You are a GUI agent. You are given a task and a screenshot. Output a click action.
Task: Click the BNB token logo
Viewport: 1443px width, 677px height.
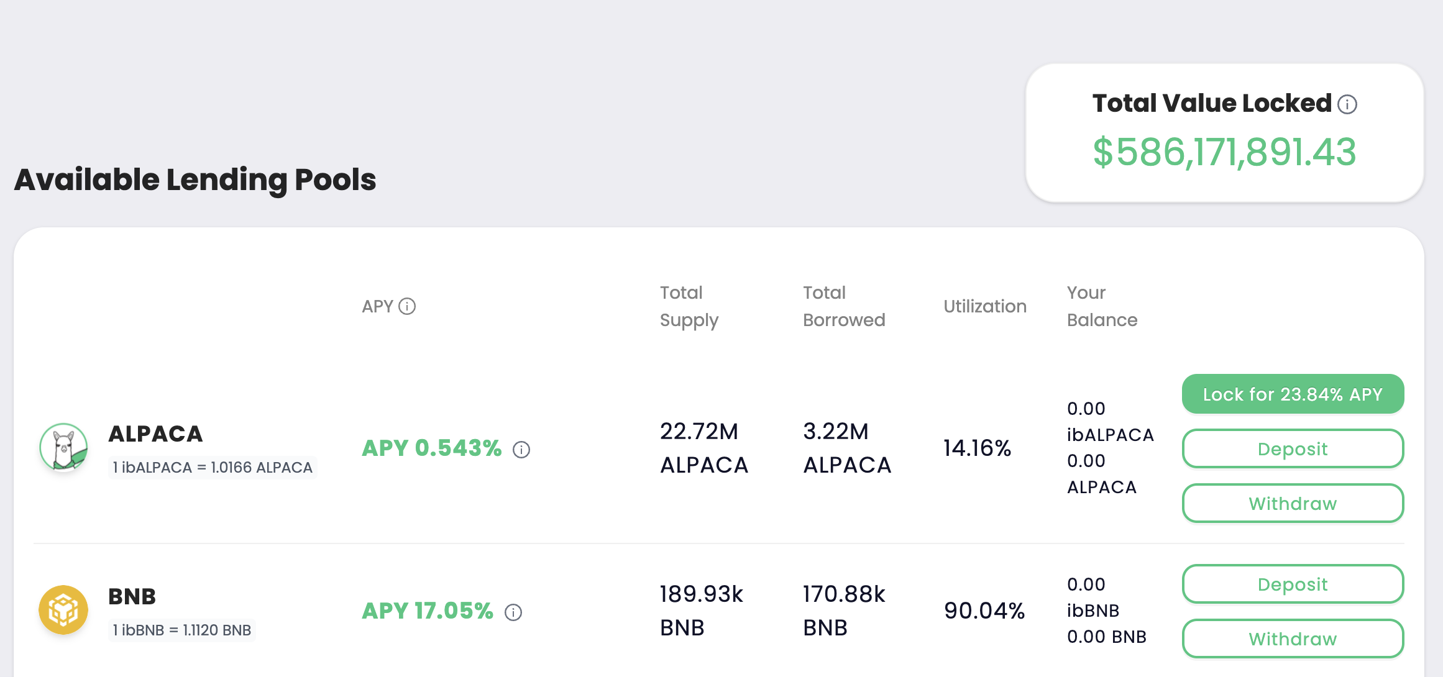point(63,610)
